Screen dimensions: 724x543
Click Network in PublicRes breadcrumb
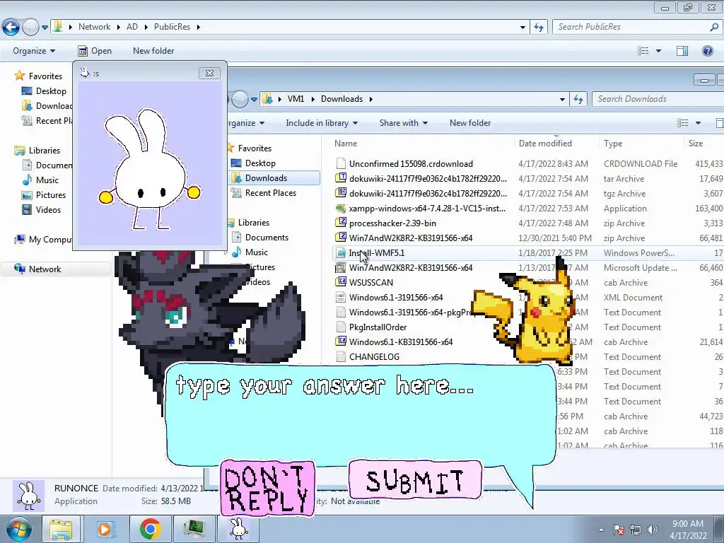pyautogui.click(x=94, y=27)
